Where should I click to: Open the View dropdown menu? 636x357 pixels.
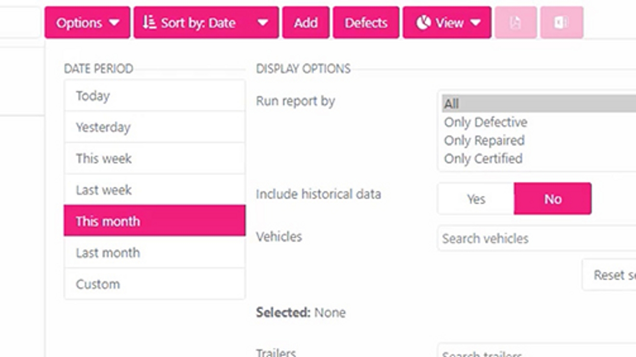coord(446,22)
